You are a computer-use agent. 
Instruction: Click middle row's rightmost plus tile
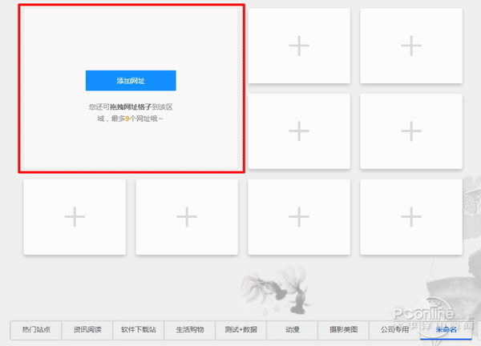tap(411, 131)
